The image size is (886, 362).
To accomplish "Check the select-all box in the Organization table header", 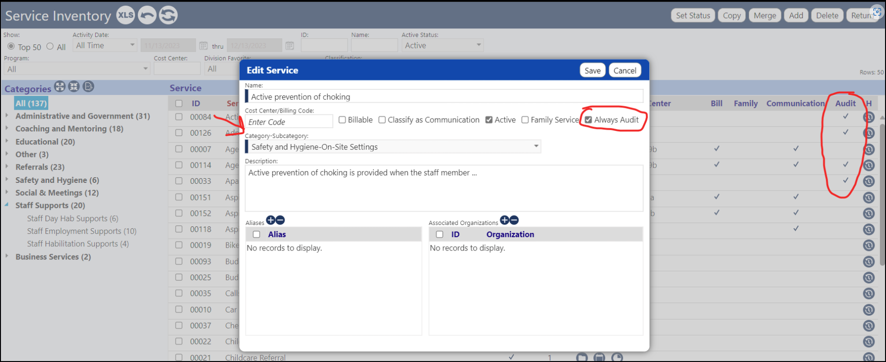I will coord(439,234).
